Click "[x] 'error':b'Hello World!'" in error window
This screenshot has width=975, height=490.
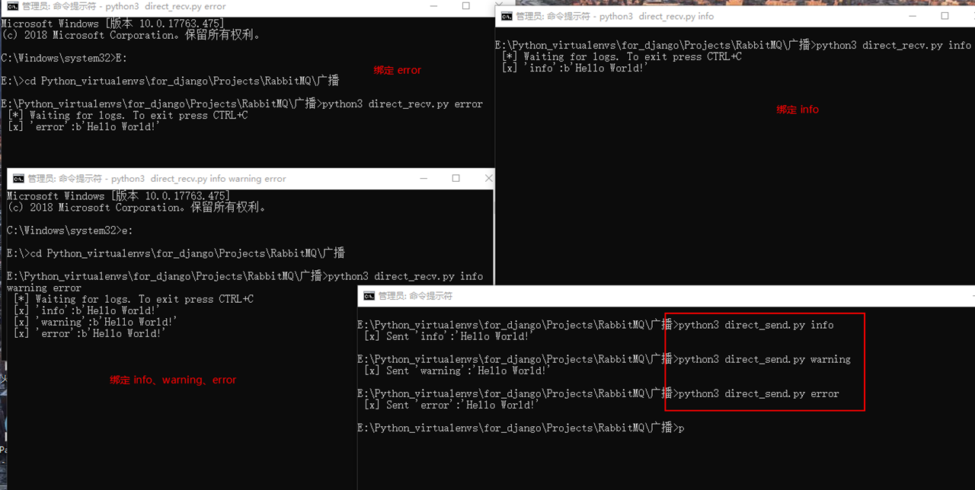tap(83, 127)
